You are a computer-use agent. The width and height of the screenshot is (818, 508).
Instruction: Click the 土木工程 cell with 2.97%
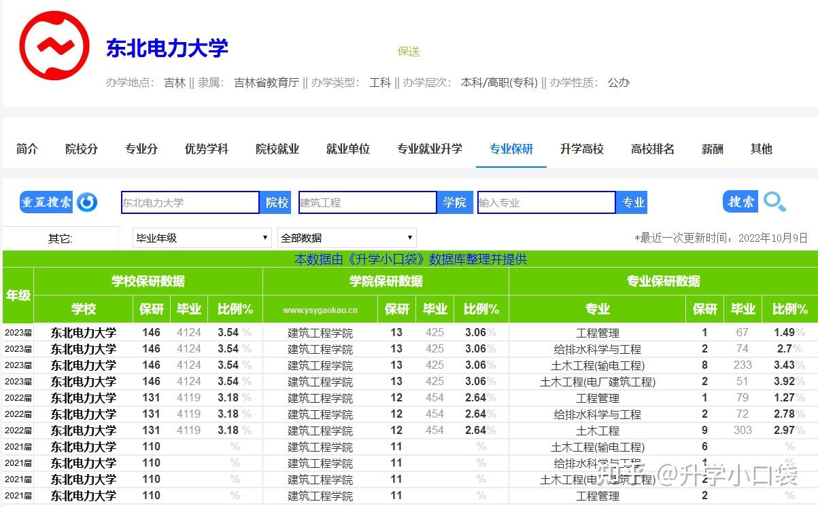(598, 431)
